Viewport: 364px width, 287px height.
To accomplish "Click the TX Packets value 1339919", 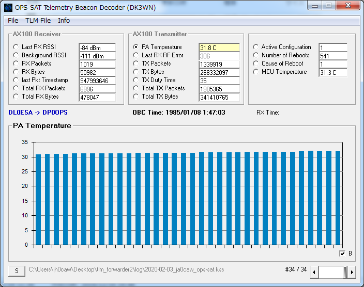I will (x=219, y=64).
